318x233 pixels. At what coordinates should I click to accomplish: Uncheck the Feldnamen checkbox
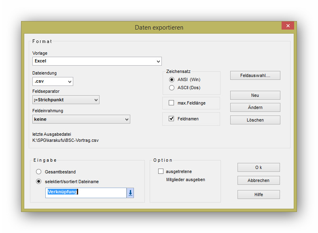172,119
